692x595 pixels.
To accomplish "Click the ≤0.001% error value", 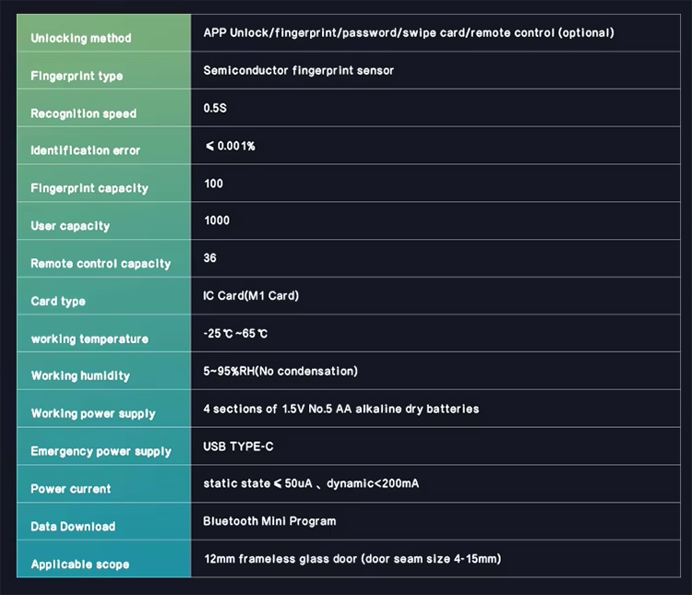I will (x=230, y=146).
